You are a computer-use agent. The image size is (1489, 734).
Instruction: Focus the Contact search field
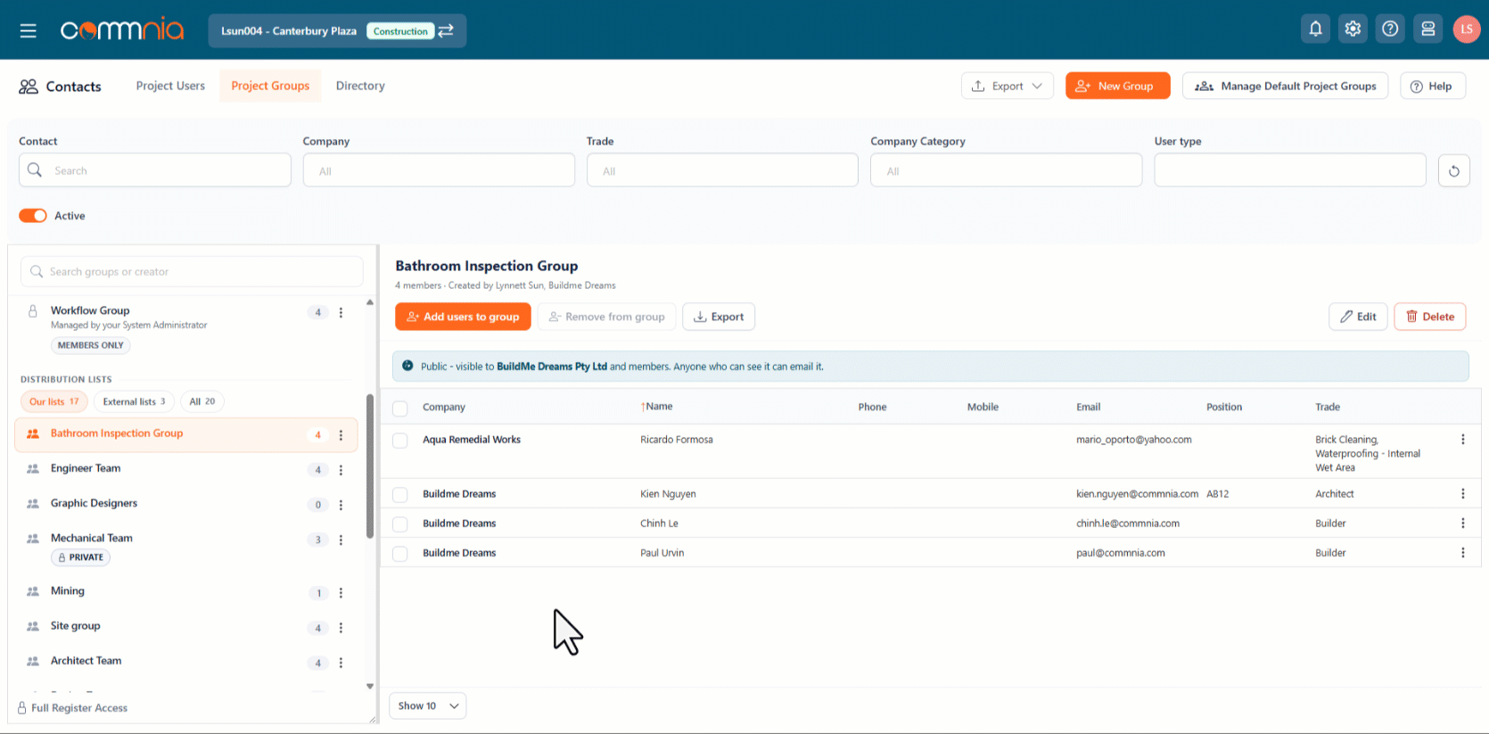155,170
